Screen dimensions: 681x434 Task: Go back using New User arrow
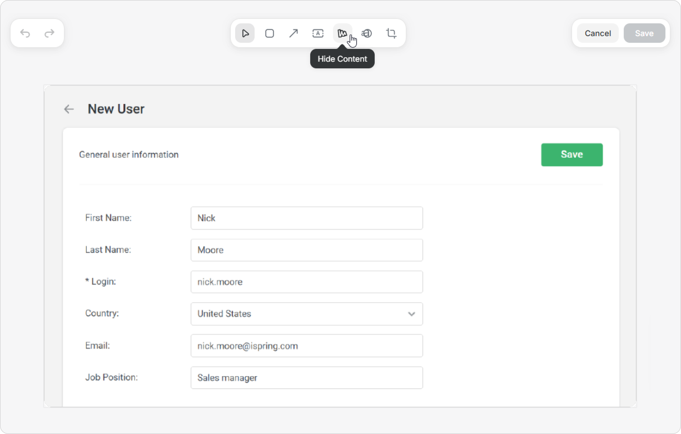(x=69, y=109)
